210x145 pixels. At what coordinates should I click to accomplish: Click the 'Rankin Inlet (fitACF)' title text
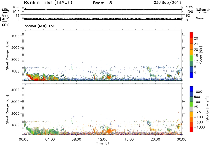[48, 3]
